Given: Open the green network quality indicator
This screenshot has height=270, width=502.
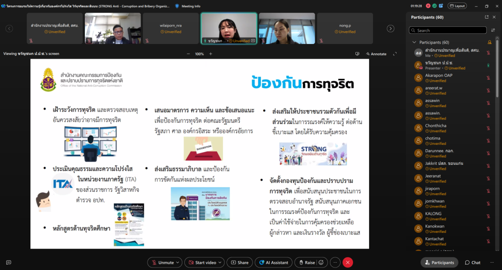Looking at the screenshot, I should 434,6.
